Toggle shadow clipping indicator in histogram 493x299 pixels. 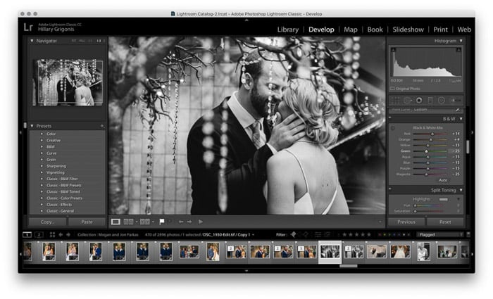[393, 50]
